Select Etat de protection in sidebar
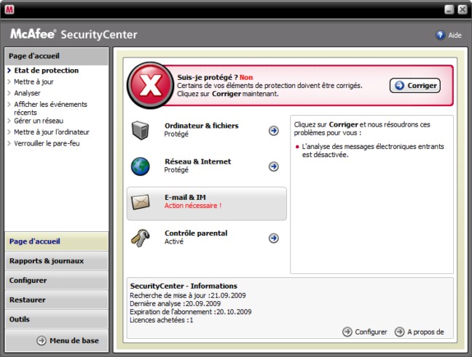472x357 pixels. pyautogui.click(x=47, y=71)
